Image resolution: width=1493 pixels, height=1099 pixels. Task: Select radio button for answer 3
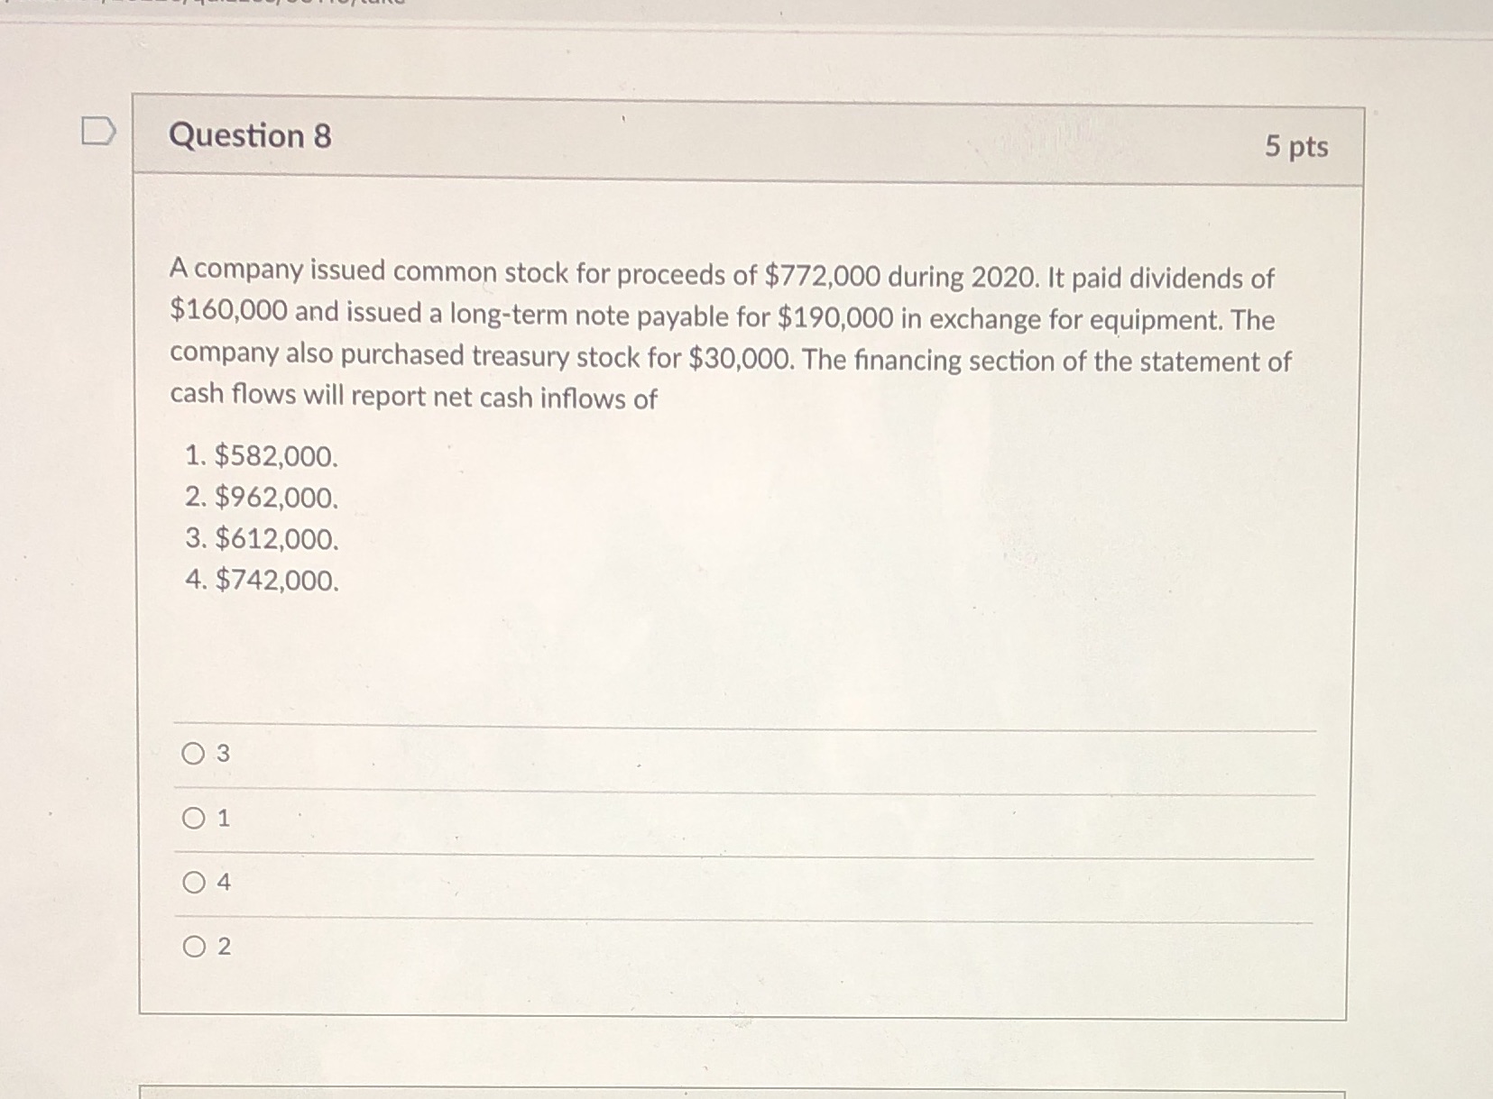[193, 753]
